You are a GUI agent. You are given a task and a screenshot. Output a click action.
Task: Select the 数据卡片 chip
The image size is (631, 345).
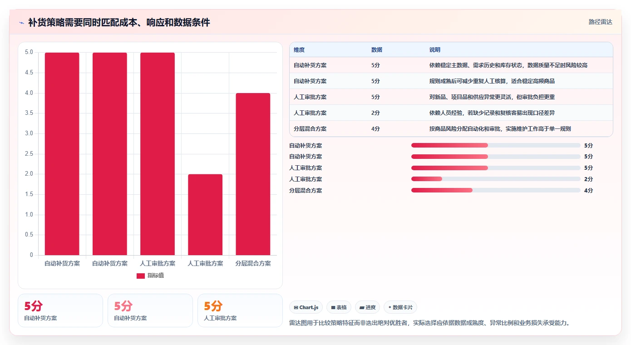400,307
